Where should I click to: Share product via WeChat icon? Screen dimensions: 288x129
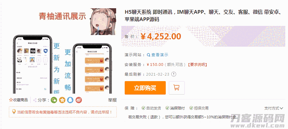(54, 100)
